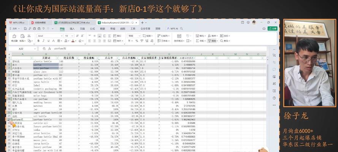
Task: Open the 关键词 column filter arrow
Action: [x=57, y=58]
